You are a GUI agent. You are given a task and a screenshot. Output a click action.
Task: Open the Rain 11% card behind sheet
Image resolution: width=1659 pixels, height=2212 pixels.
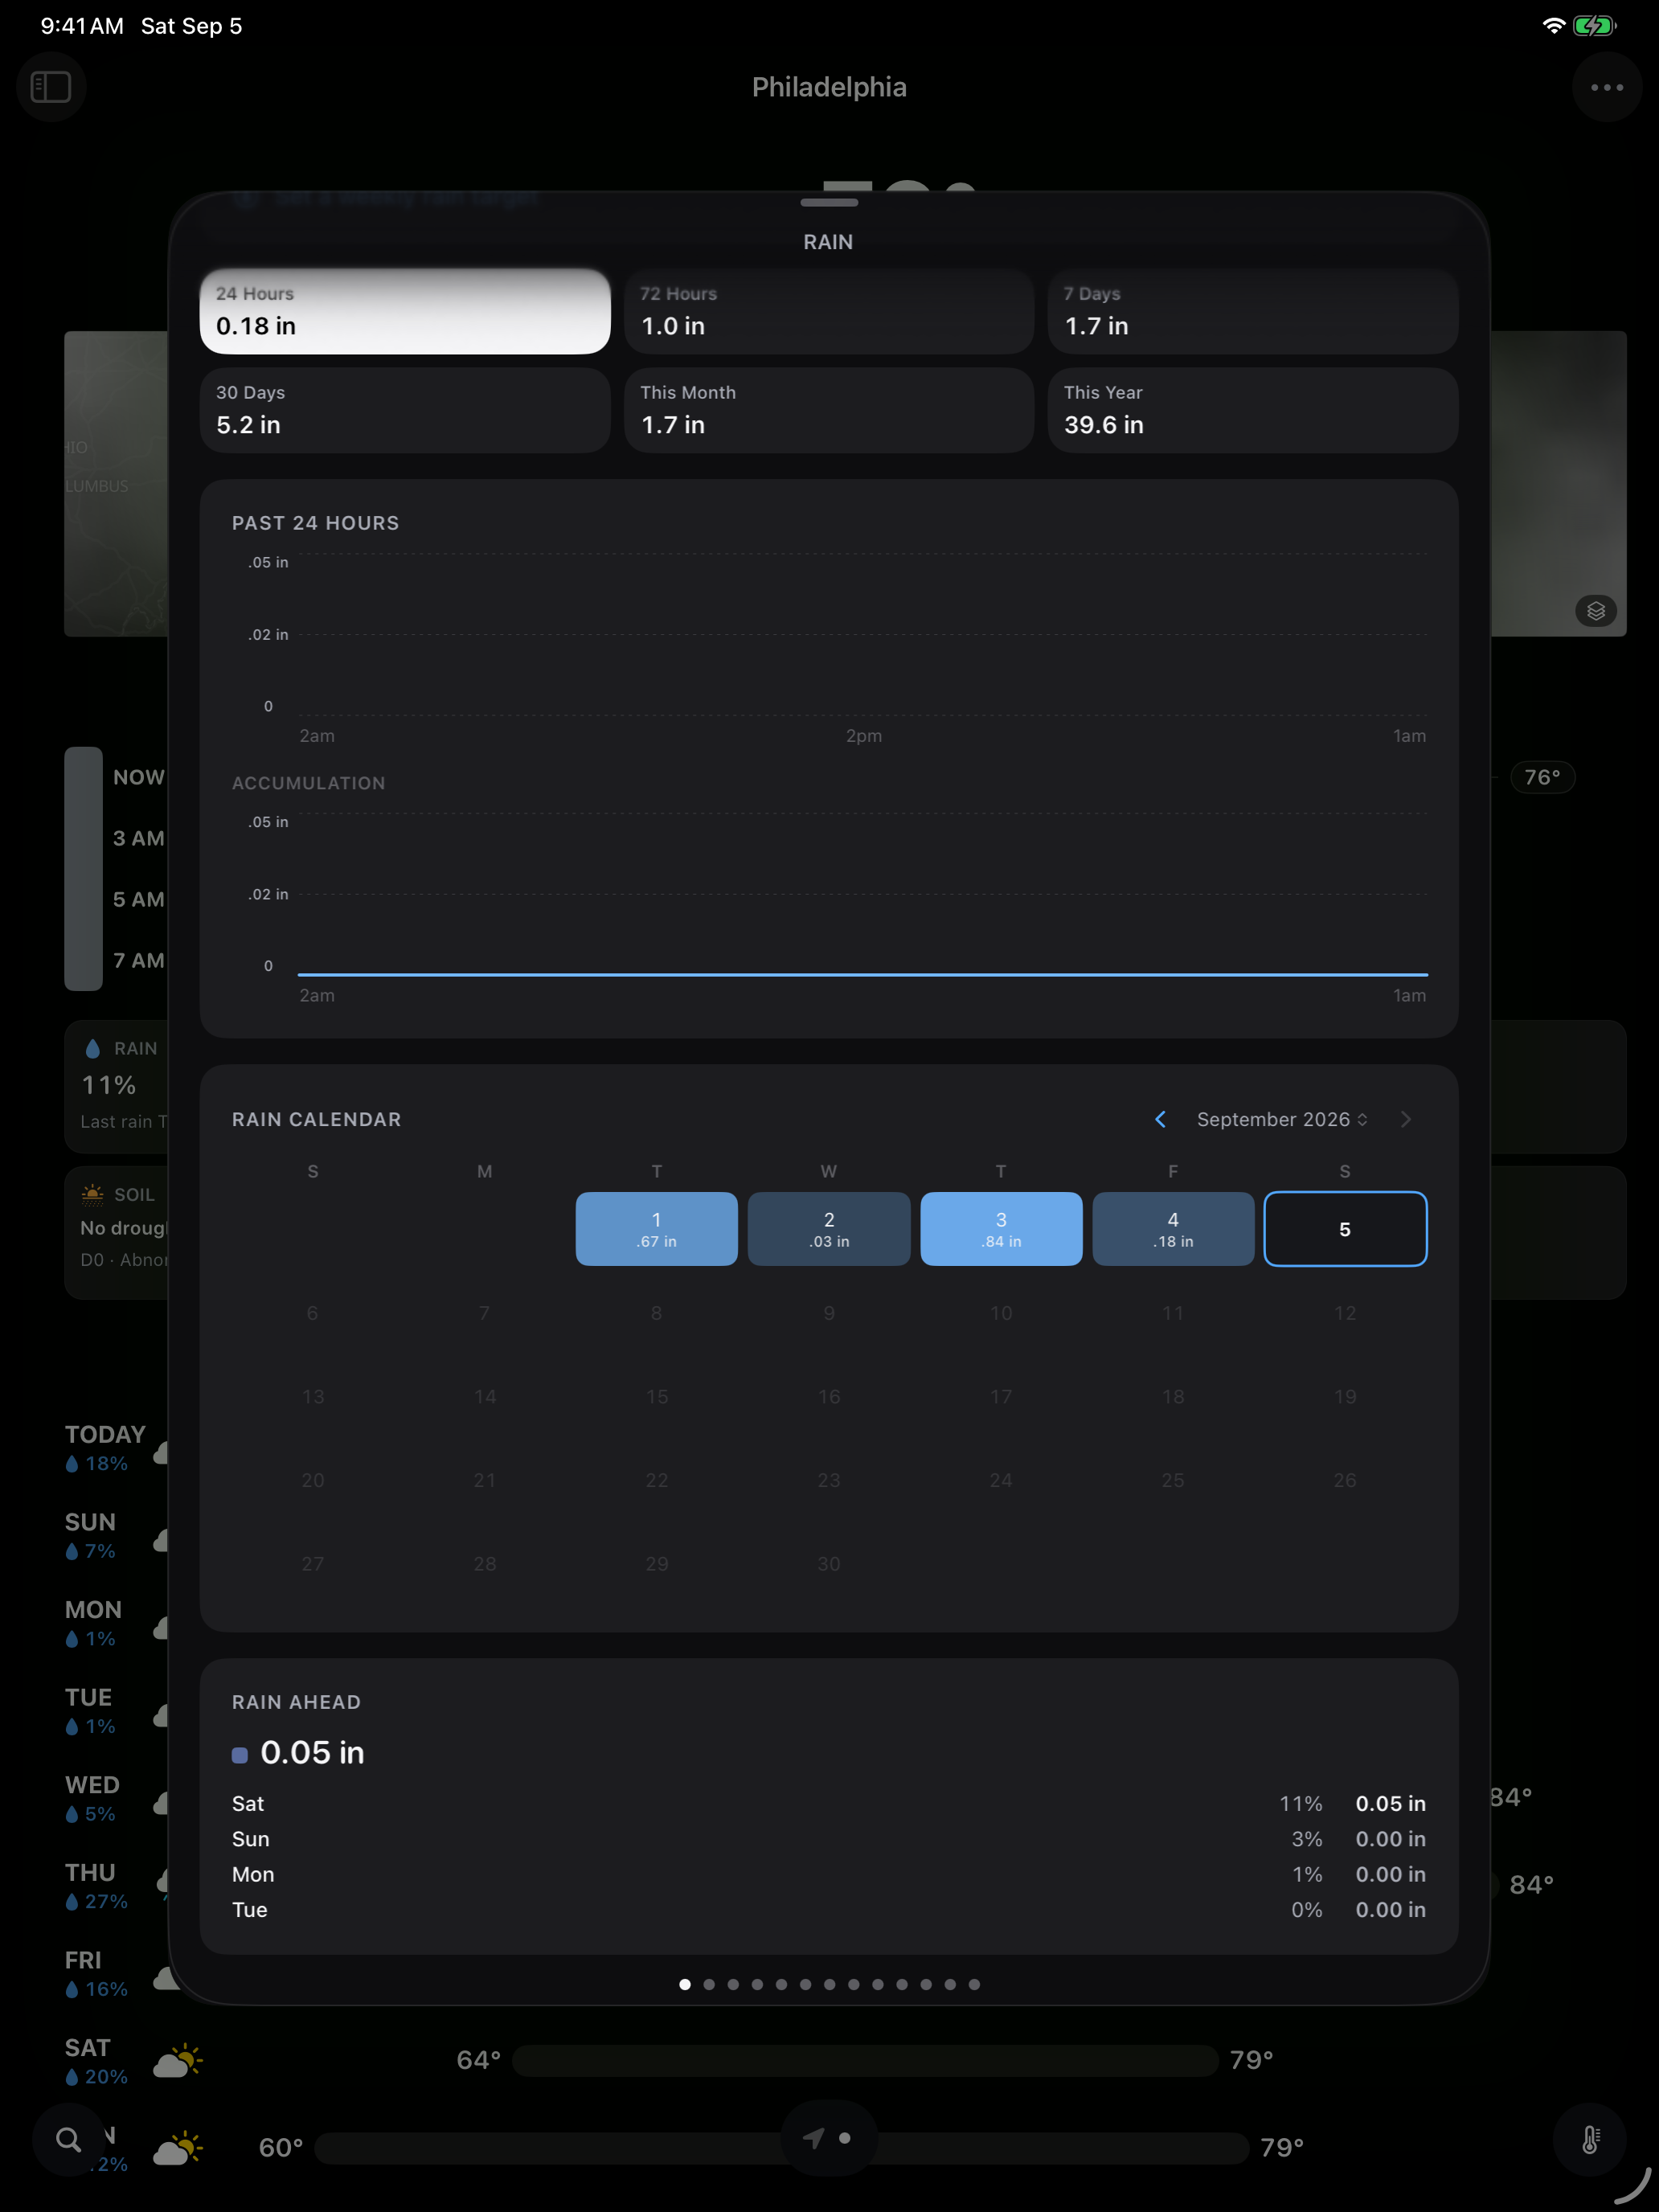116,1086
